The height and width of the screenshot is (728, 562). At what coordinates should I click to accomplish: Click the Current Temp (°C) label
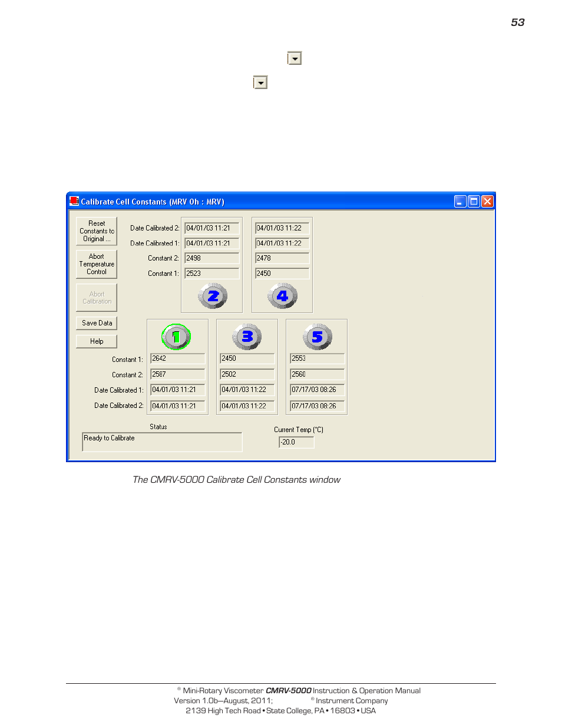pyautogui.click(x=299, y=430)
